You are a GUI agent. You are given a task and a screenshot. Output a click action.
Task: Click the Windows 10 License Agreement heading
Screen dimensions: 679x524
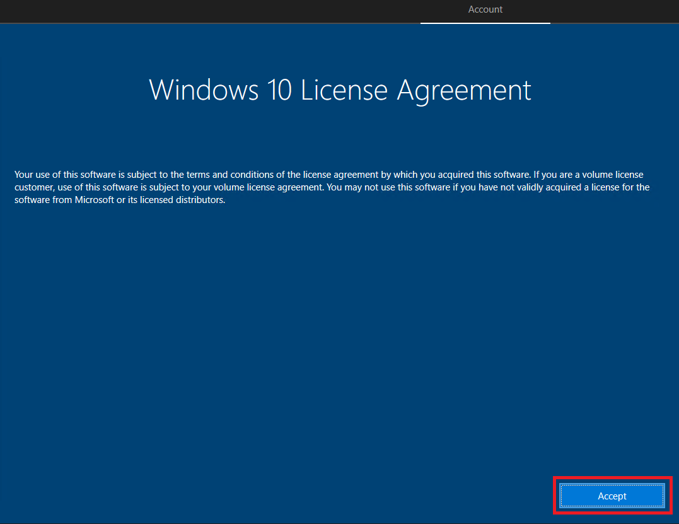340,90
